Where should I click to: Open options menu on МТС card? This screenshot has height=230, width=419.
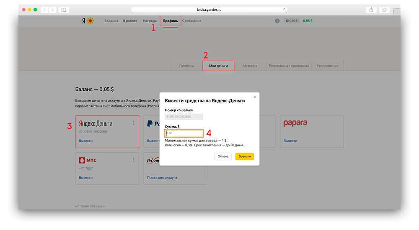click(x=133, y=160)
